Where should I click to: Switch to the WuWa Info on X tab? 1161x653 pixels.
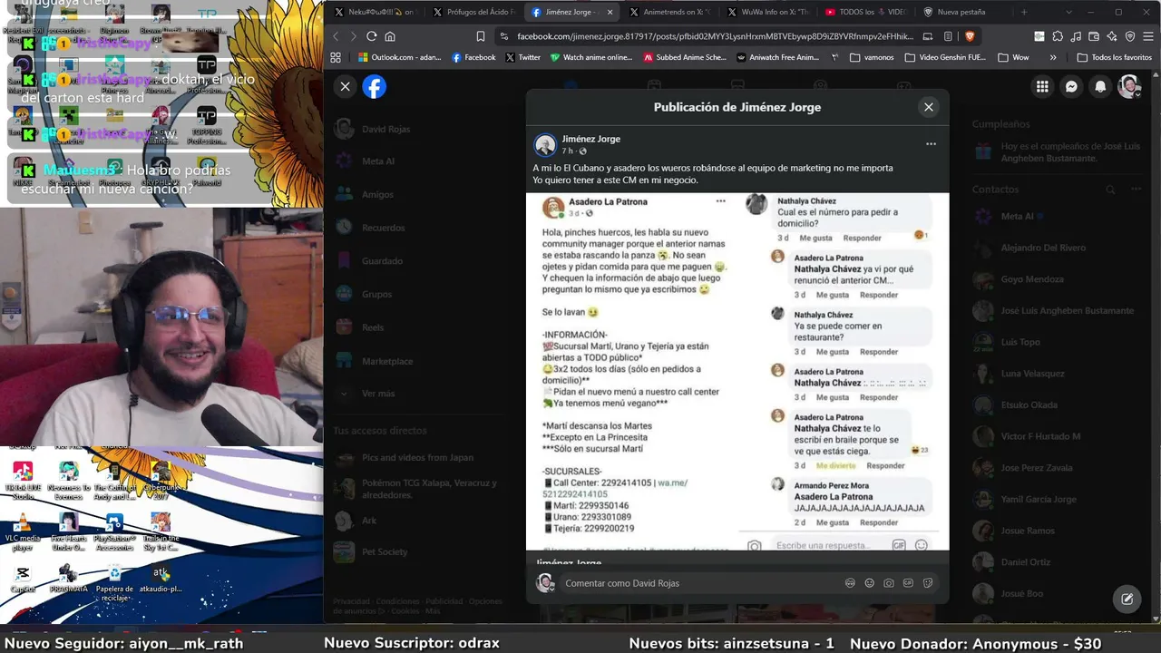(x=767, y=12)
